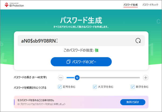Toggle the 大文字を含む checkbox
Viewport: 162px width, 112px height.
(x=95, y=87)
